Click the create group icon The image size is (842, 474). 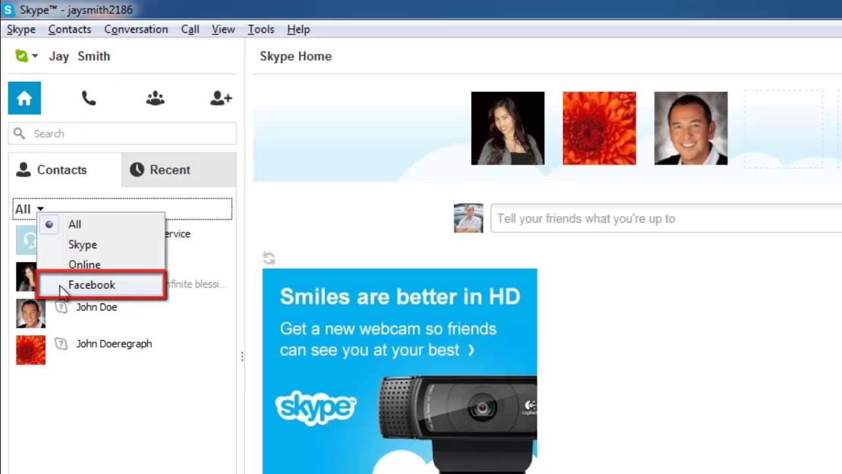pyautogui.click(x=155, y=98)
